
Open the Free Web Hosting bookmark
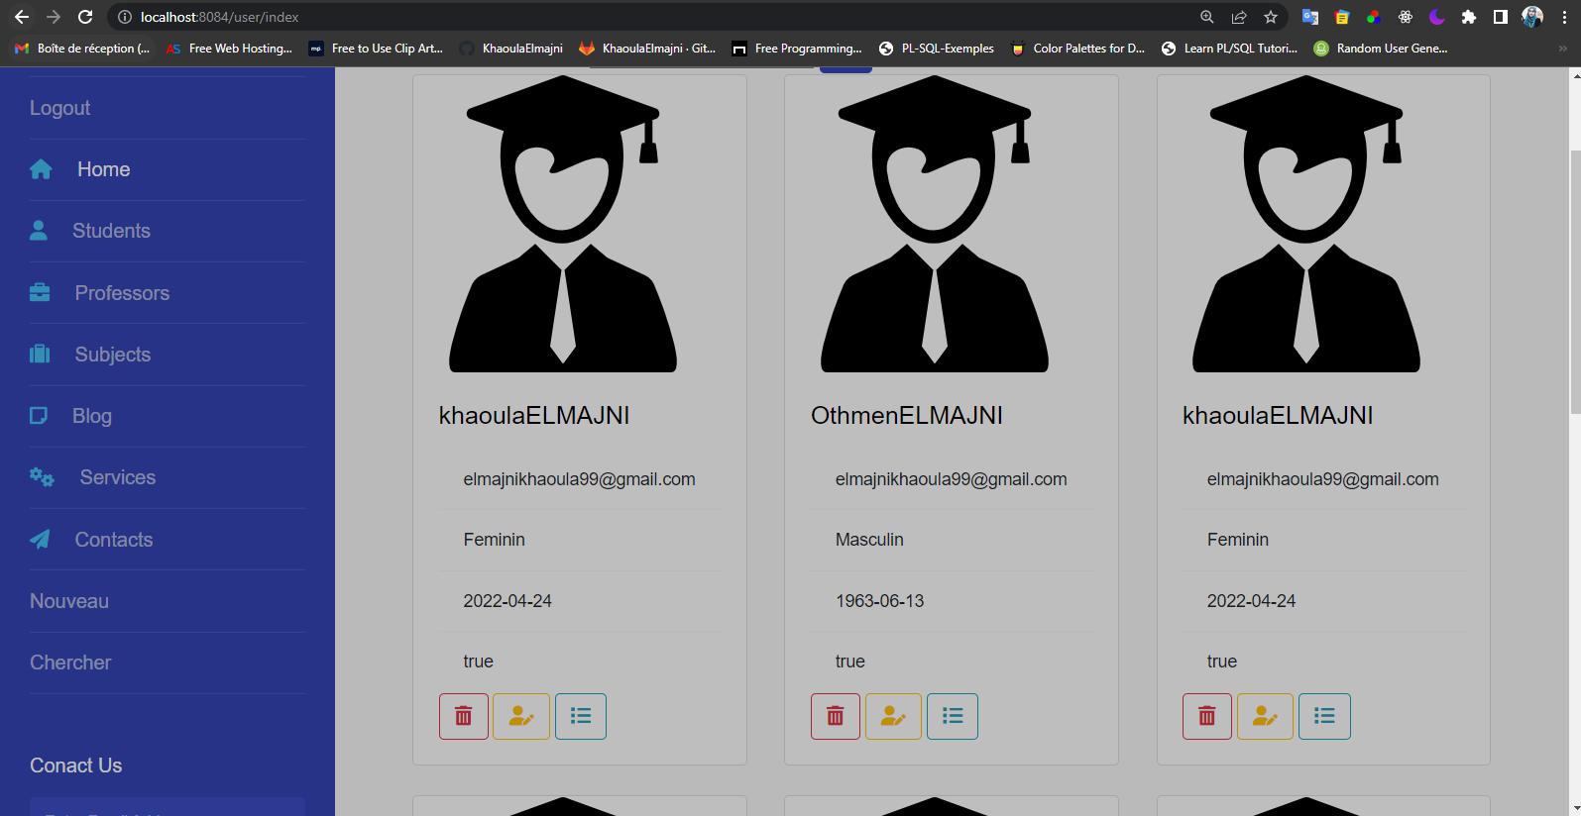tap(229, 49)
